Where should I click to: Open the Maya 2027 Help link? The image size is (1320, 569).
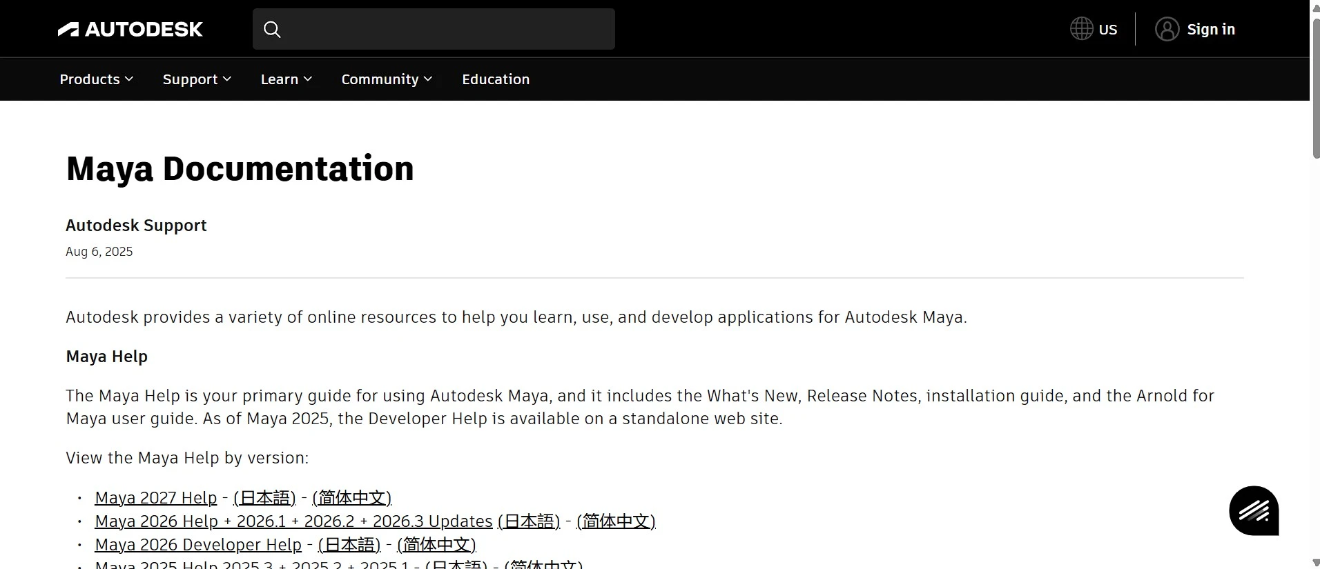click(156, 497)
